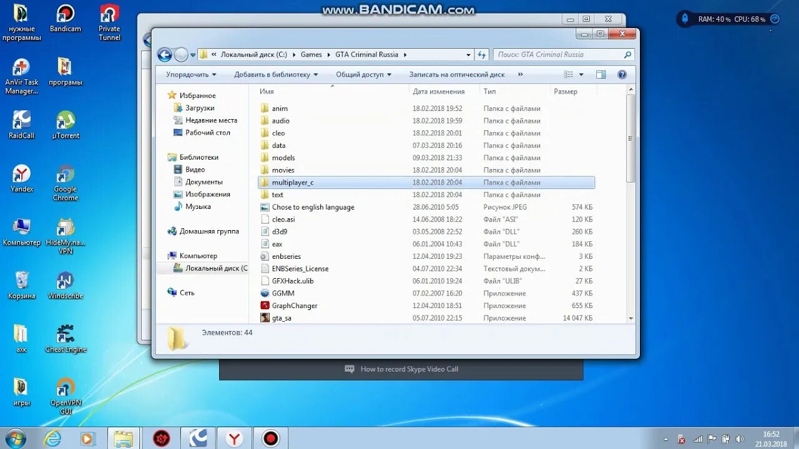Click the taskbar clock showing 16:52
799x449 pixels.
coord(771,438)
